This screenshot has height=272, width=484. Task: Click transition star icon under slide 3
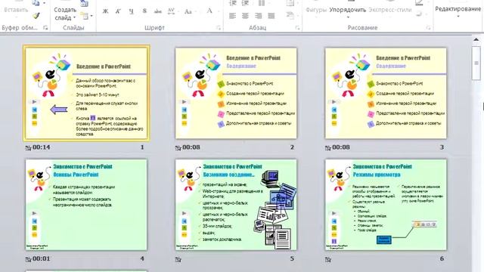(327, 148)
